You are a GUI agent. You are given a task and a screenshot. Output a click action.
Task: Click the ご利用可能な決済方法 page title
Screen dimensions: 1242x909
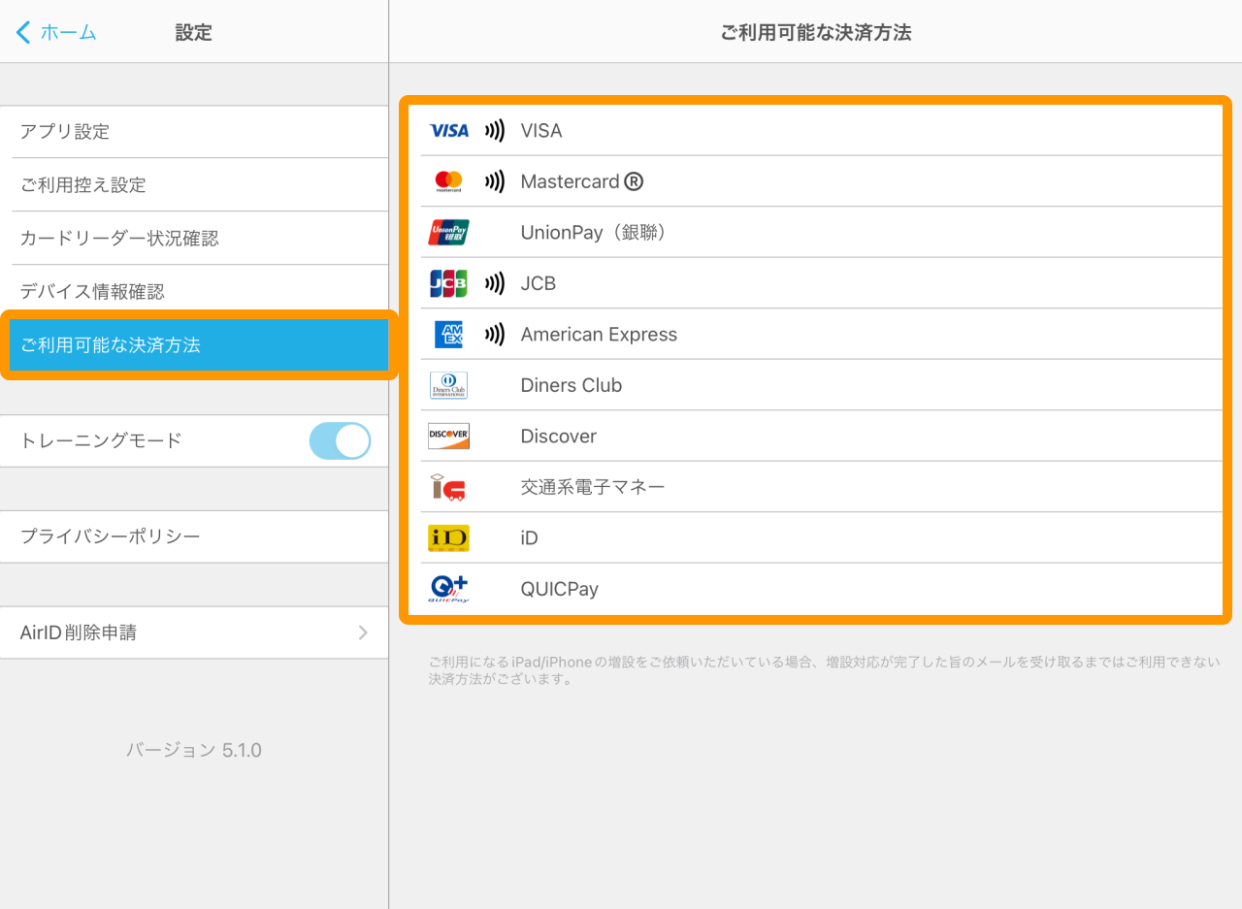816,32
